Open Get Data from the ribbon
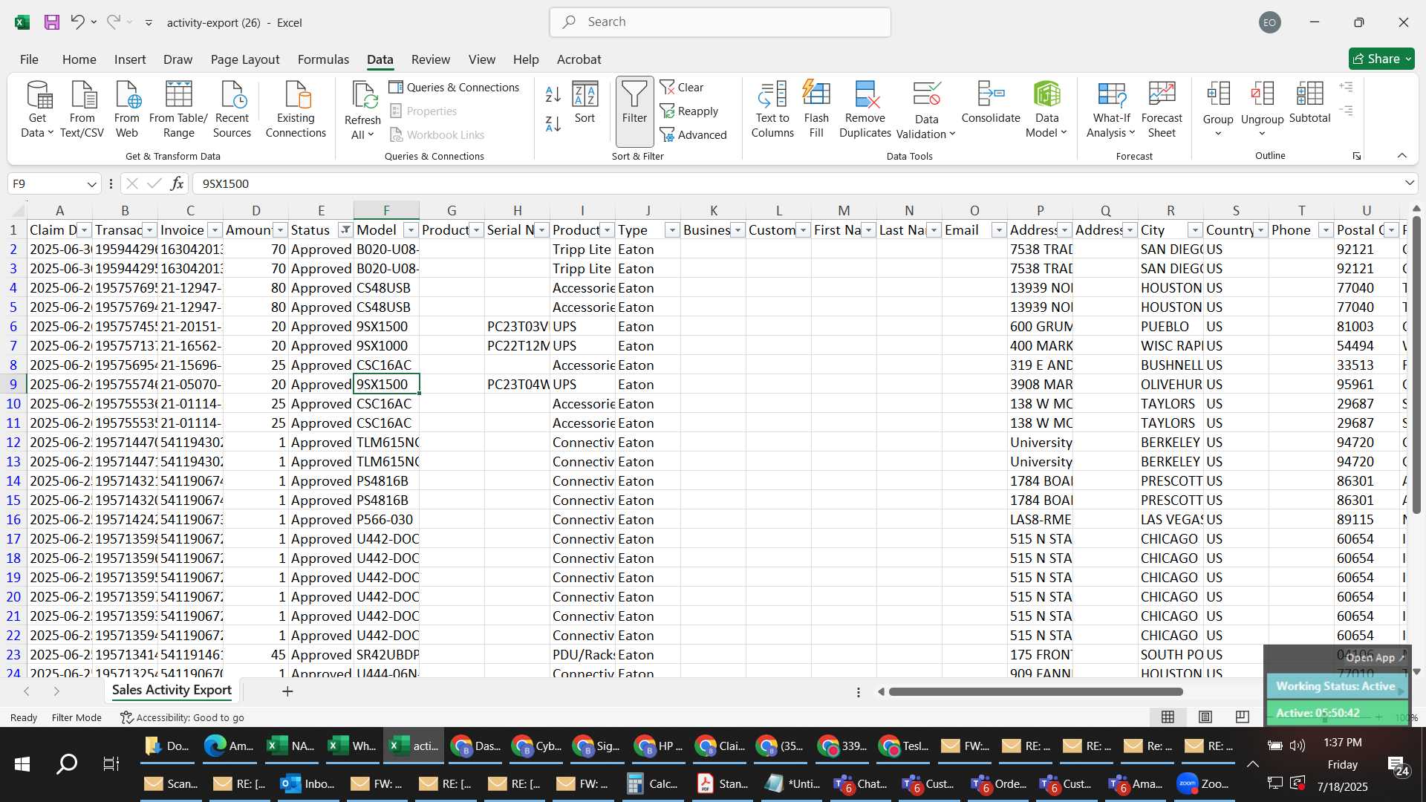 [x=37, y=110]
